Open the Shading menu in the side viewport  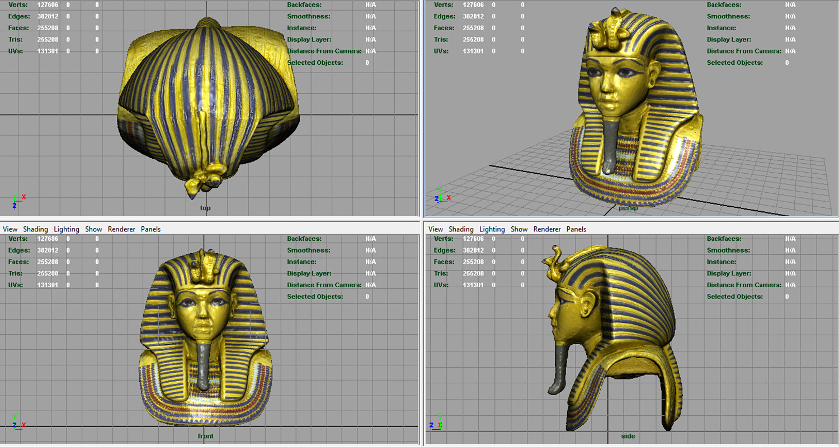(461, 229)
